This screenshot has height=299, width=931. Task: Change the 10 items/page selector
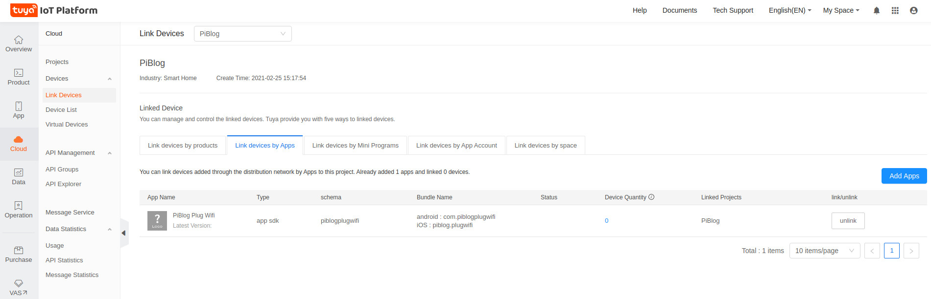(825, 251)
